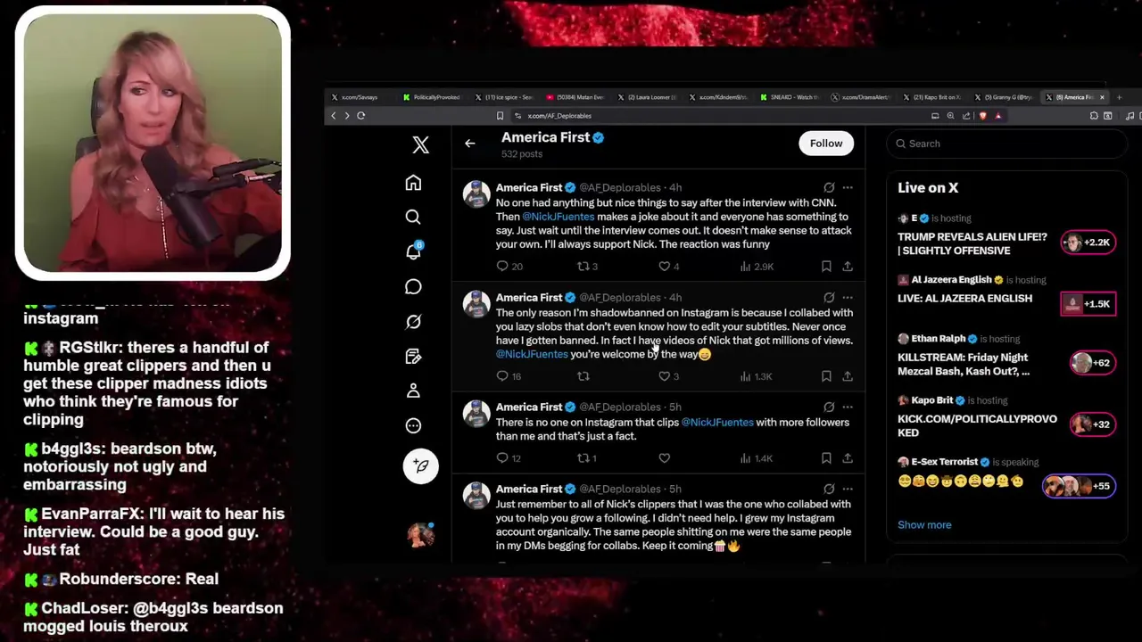Expand Show more under Live on X
1142x642 pixels.
[x=924, y=524]
